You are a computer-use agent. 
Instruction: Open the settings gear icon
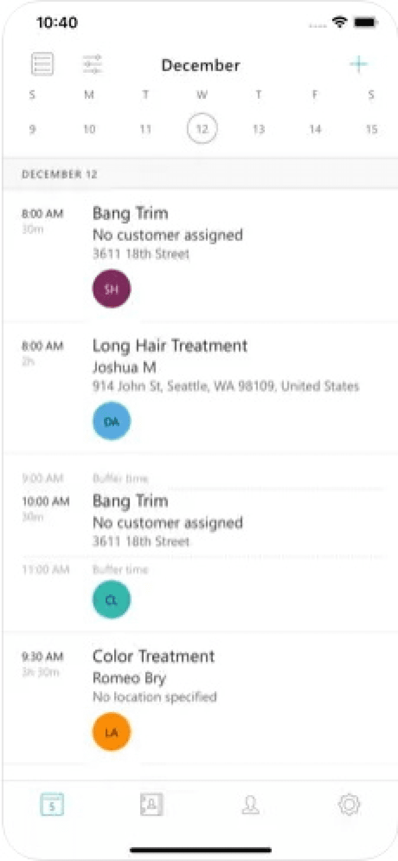pos(349,804)
